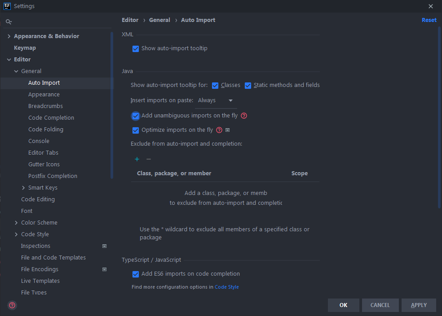Image resolution: width=442 pixels, height=316 pixels.
Task: Click the help icon next to Add unambiguous imports
Action: (244, 116)
